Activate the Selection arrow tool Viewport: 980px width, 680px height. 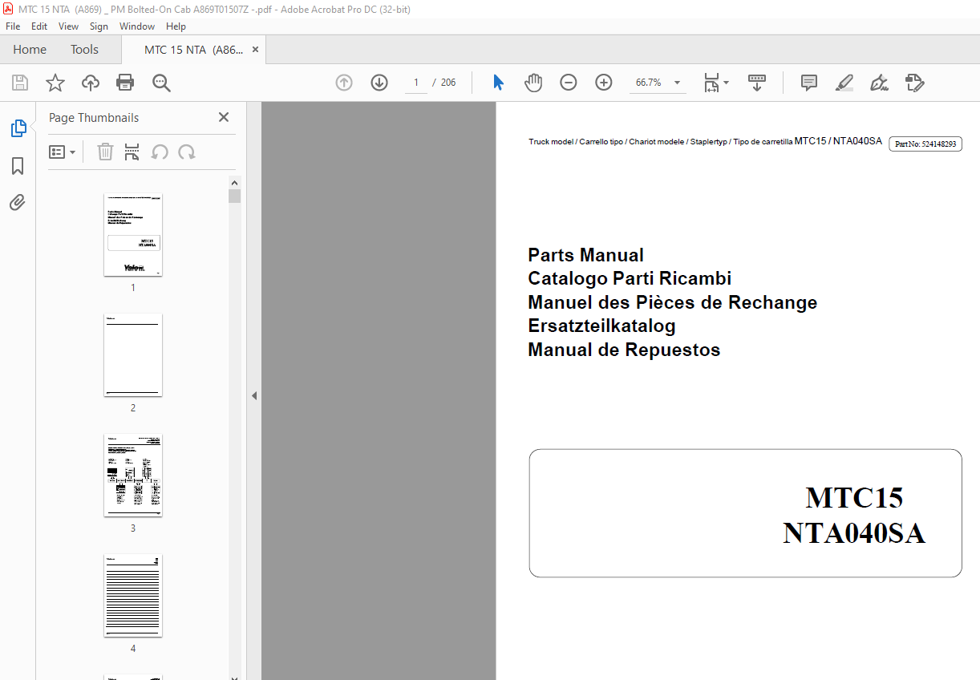[498, 83]
